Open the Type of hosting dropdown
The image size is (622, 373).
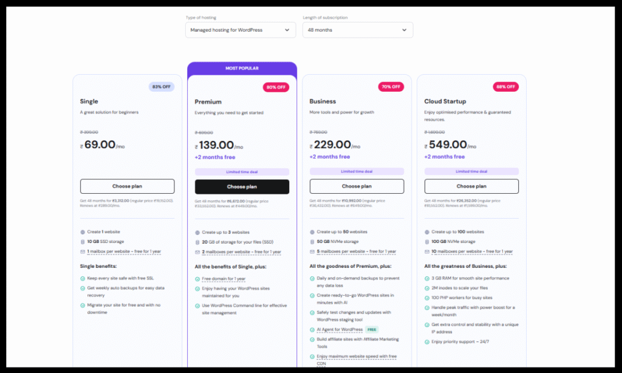[x=240, y=30]
